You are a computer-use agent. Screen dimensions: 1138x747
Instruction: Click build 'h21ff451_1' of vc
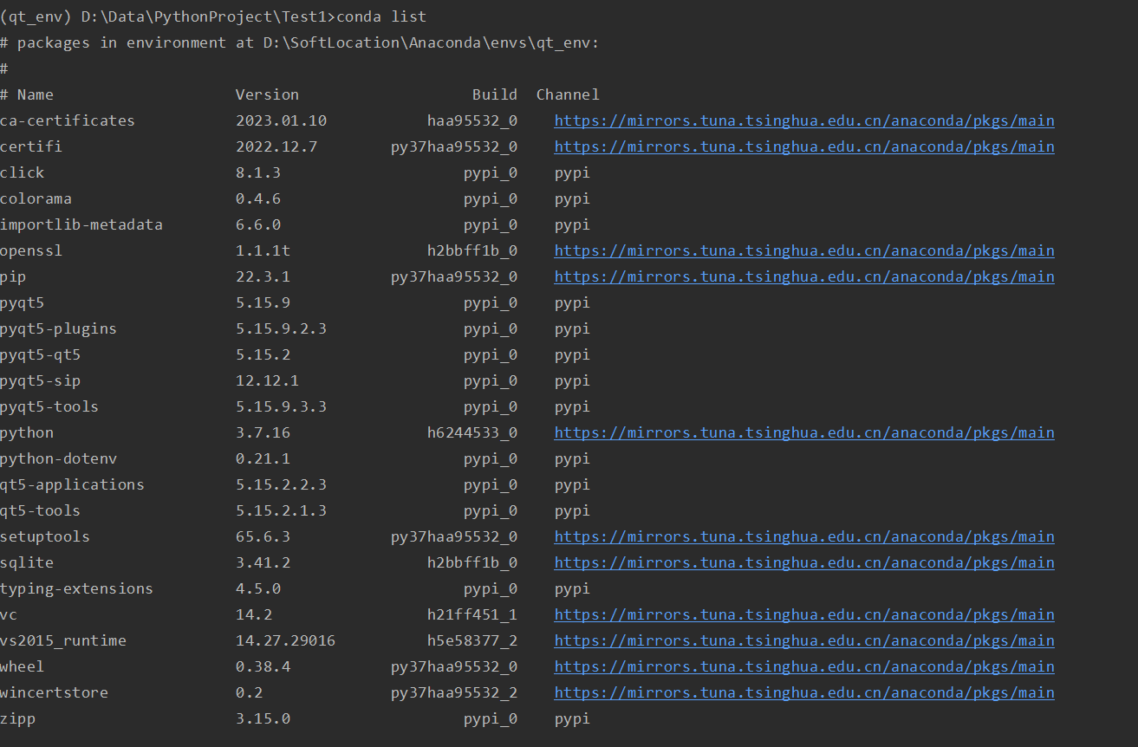pos(472,614)
